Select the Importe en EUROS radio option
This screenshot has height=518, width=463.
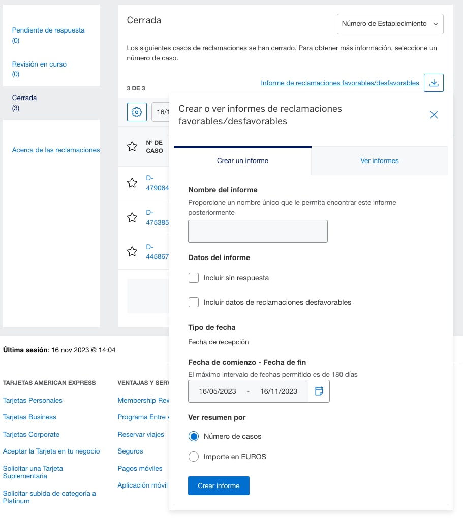pos(194,457)
